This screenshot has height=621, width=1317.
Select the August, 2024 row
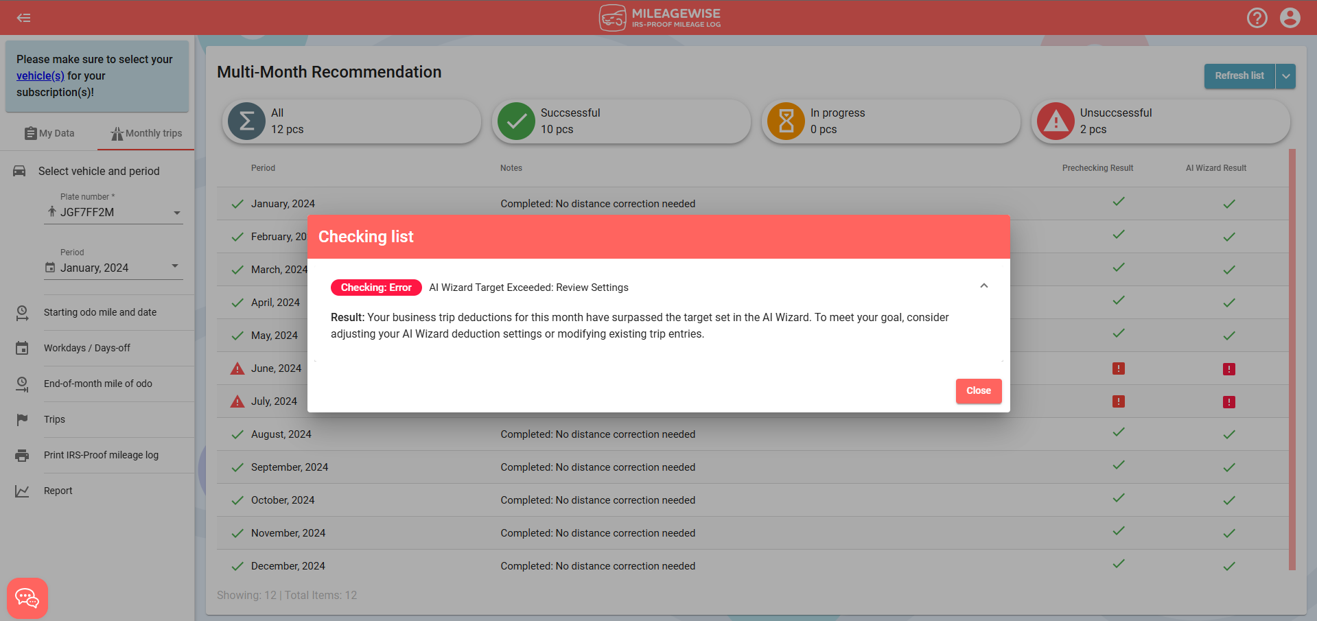[752, 434]
